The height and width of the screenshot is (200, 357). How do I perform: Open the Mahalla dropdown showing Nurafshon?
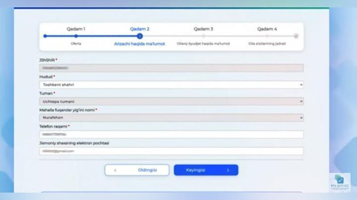pyautogui.click(x=171, y=118)
